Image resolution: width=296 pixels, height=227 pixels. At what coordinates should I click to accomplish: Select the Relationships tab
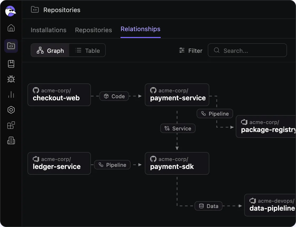click(140, 29)
